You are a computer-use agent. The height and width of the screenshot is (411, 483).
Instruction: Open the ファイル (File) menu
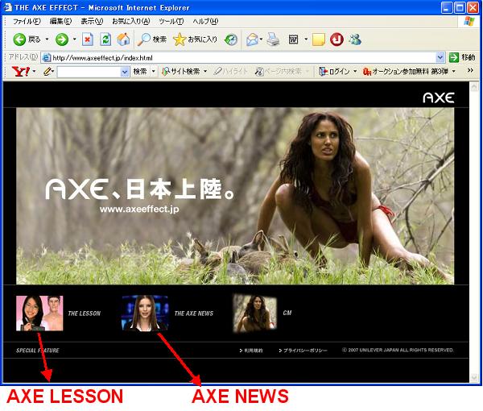coord(27,21)
